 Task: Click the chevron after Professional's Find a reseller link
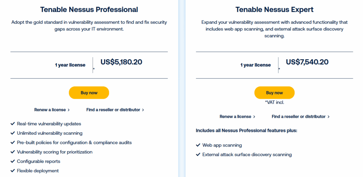point(143,110)
